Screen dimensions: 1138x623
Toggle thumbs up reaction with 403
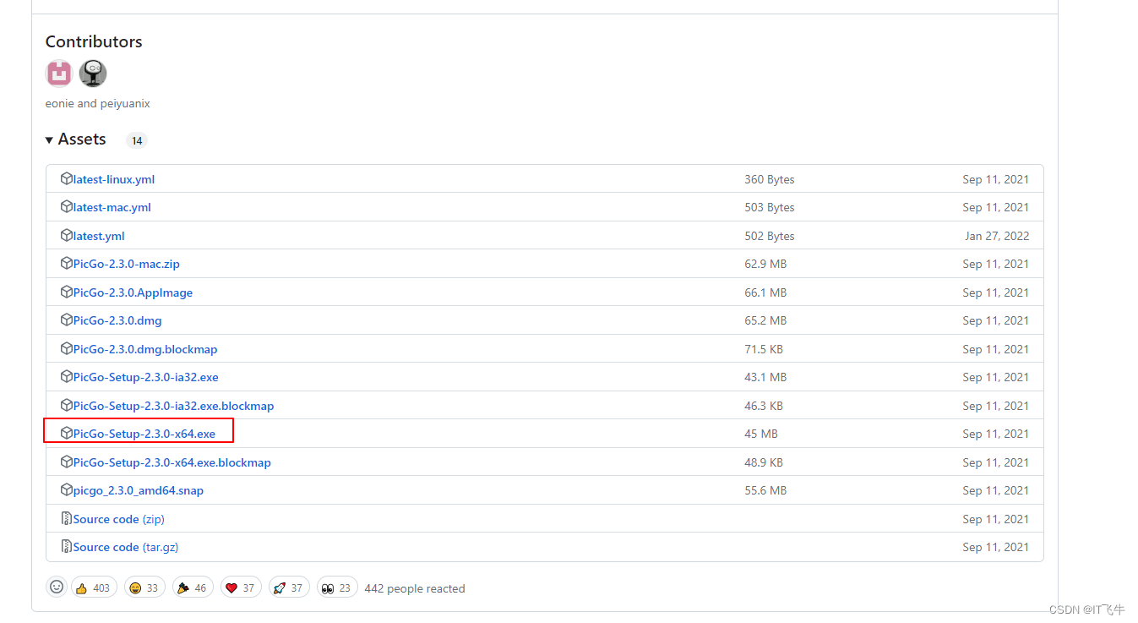(94, 587)
